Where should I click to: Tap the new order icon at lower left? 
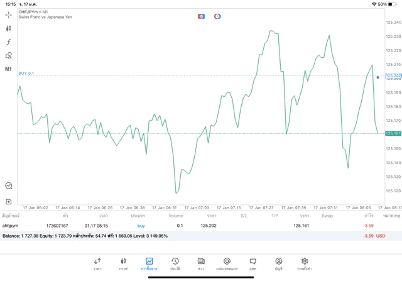9,201
